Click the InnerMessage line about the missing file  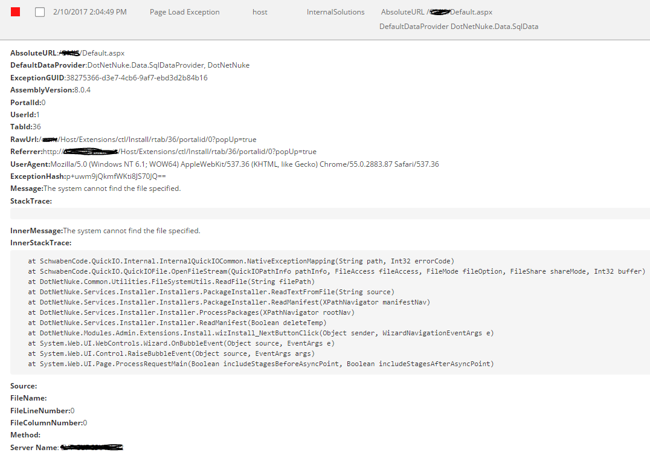(105, 231)
